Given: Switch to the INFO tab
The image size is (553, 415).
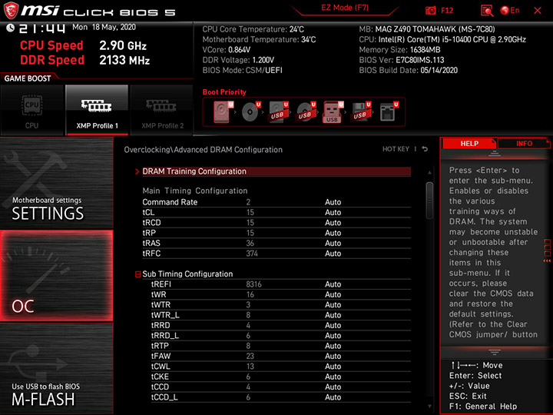Looking at the screenshot, I should click(x=524, y=143).
